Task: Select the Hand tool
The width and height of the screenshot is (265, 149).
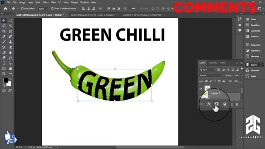Action: click(x=10, y=68)
